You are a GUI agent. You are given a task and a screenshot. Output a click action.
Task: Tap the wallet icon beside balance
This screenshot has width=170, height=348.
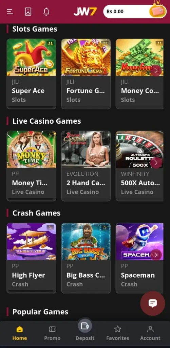coord(157,11)
